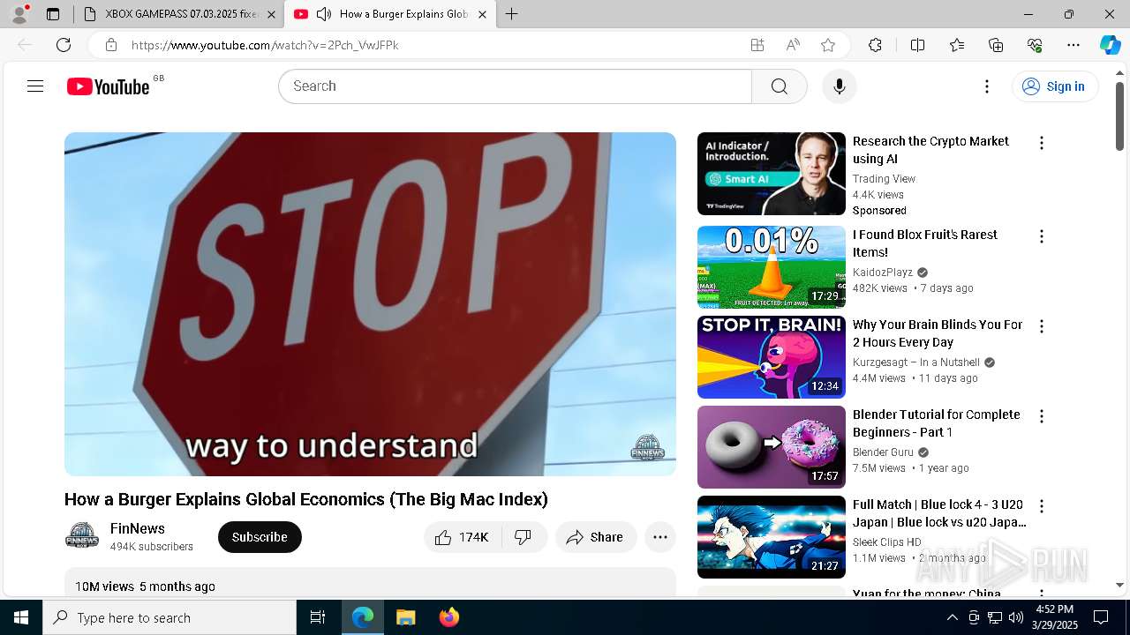Like the video with 174K thumbs up
1130x635 pixels.
(x=463, y=537)
